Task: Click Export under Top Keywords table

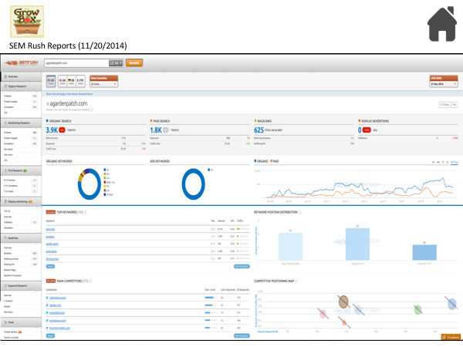Action: point(50,267)
